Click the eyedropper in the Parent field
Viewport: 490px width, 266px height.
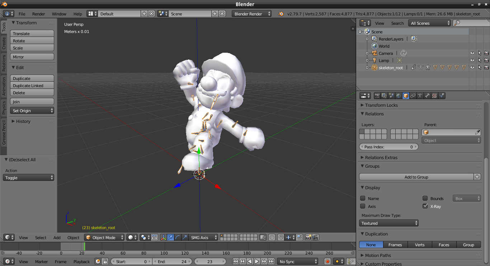pos(477,132)
